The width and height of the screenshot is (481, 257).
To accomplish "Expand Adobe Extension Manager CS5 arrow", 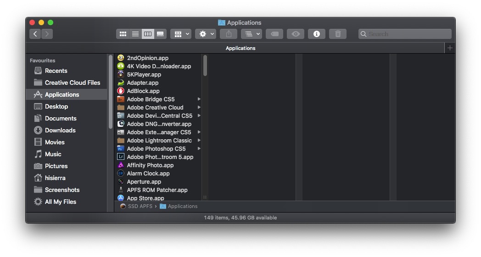I will coord(199,132).
